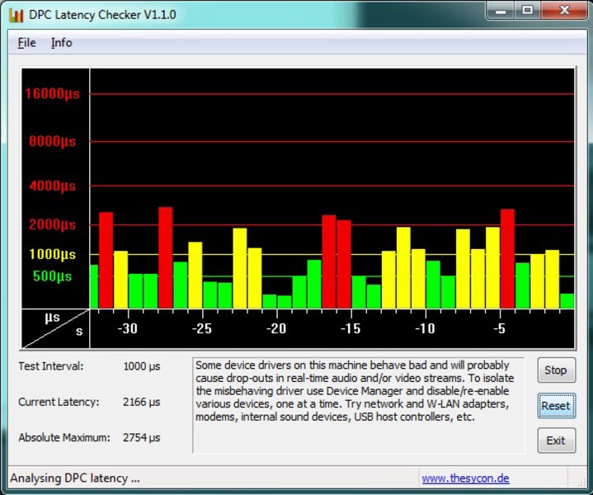The image size is (593, 495).
Task: Click the 1000µs axis label
Action: pyautogui.click(x=53, y=254)
